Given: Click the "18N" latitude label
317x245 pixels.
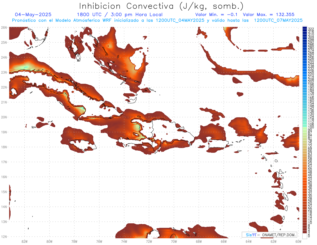Looking at the screenshot, I should (4, 147).
